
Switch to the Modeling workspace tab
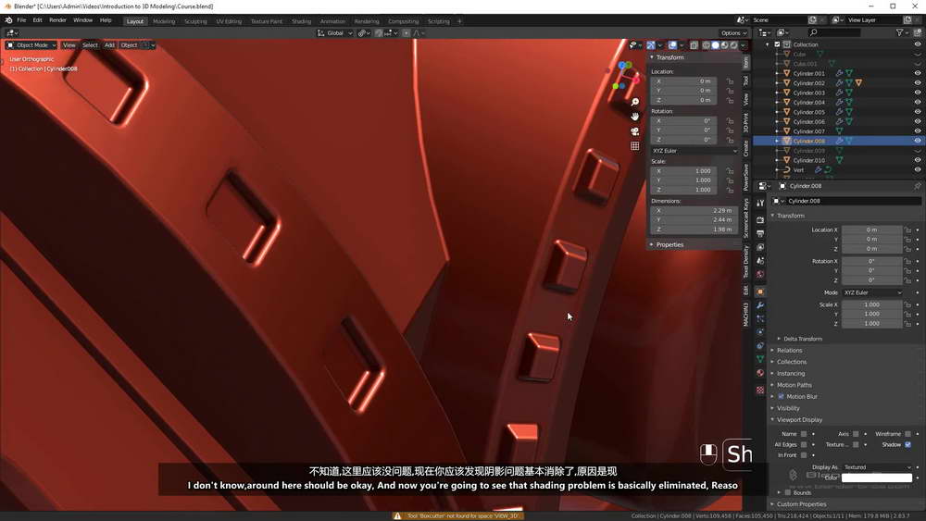pos(164,21)
